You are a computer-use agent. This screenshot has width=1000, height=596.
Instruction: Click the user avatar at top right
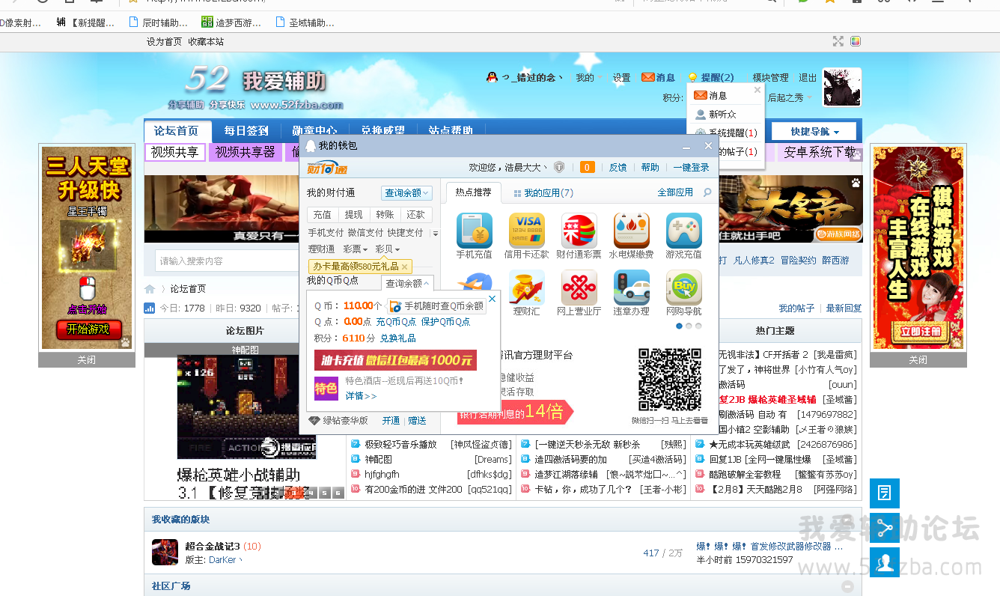tap(841, 87)
